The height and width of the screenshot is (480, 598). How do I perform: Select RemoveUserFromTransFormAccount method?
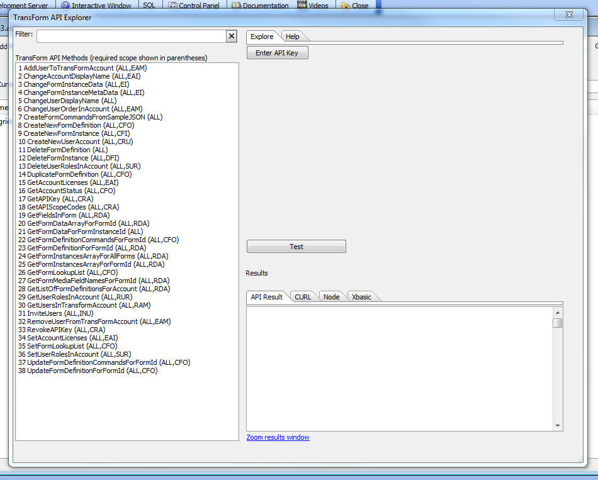pos(94,321)
